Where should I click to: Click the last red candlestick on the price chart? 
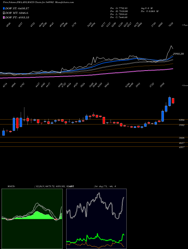[x=173, y=101]
